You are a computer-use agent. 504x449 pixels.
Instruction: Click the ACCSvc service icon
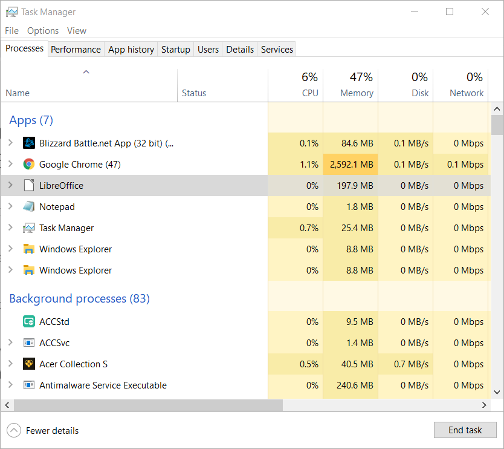(29, 342)
